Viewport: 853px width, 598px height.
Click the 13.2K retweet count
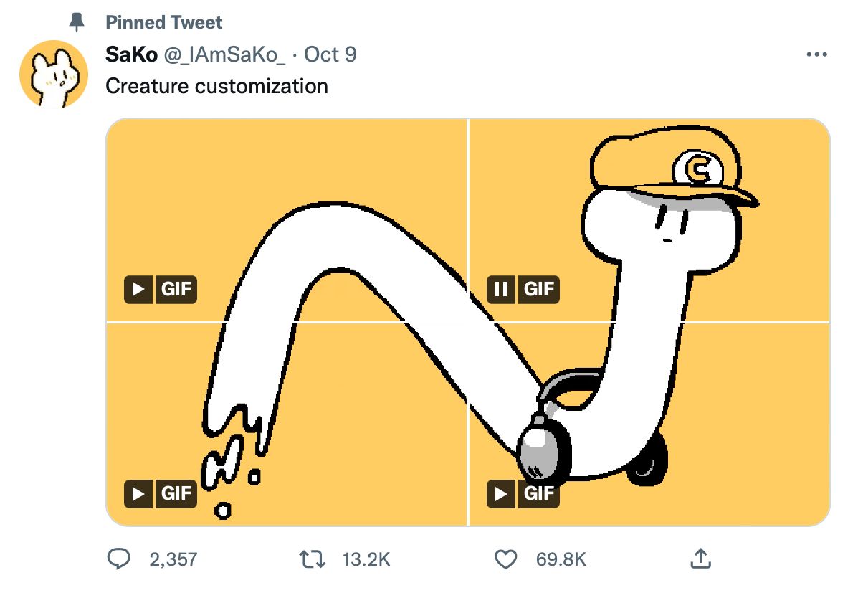pos(366,559)
